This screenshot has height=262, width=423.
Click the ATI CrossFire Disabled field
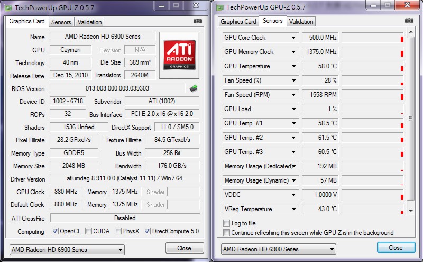click(x=125, y=218)
